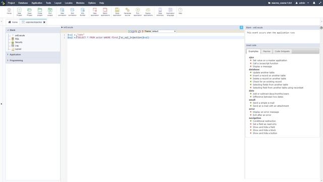Switch to the Code Snippets tab
This screenshot has width=323, height=182.
pos(282,51)
